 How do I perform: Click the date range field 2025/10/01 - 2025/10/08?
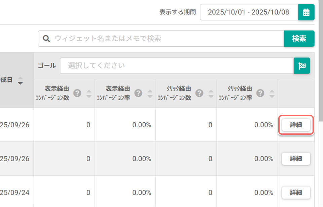pyautogui.click(x=249, y=12)
